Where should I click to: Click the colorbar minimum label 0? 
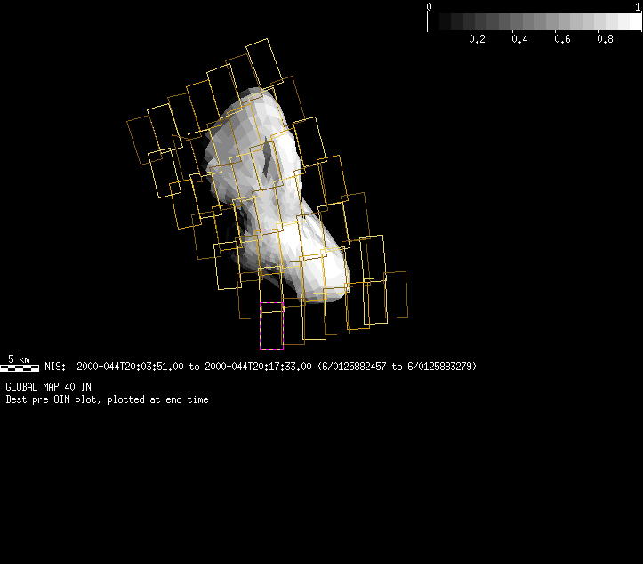(x=430, y=6)
